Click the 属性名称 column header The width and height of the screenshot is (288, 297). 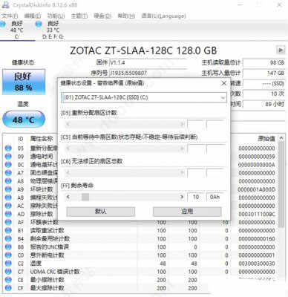pos(42,139)
